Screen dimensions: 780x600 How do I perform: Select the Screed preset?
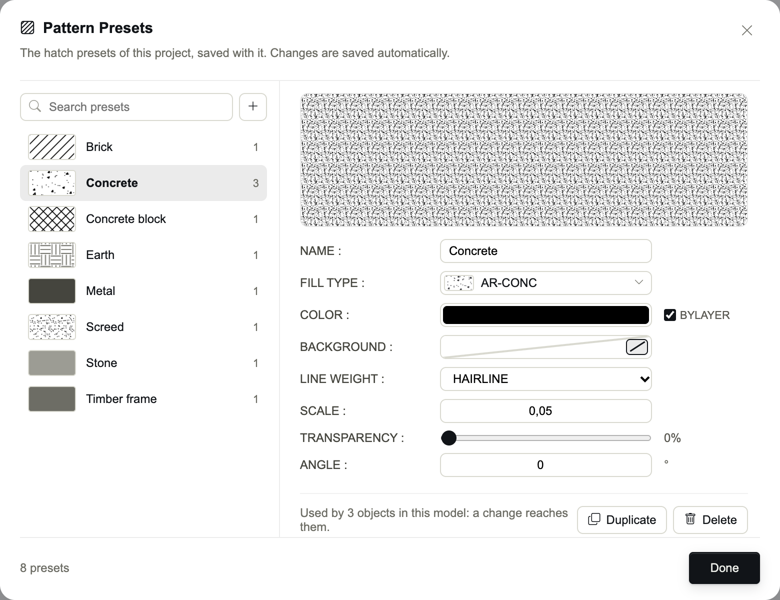coord(143,327)
